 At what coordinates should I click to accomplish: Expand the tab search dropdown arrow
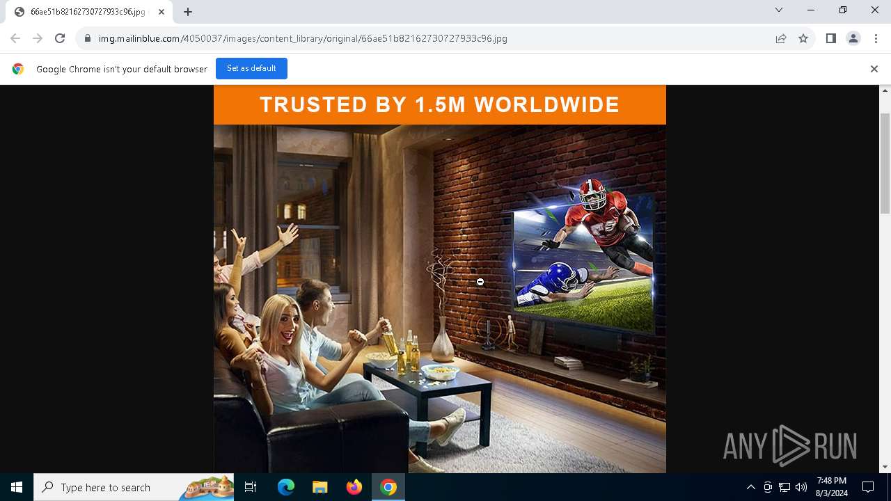tap(779, 10)
